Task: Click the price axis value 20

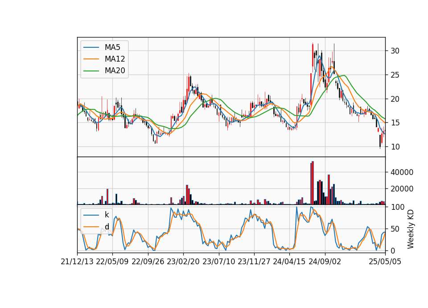Action: click(395, 99)
